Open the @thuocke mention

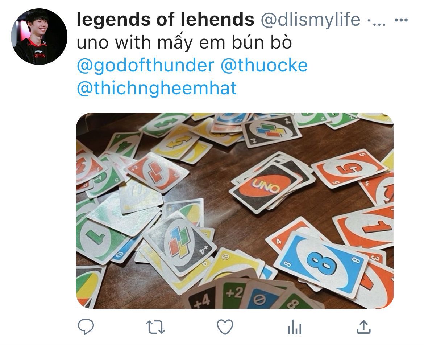coord(264,65)
